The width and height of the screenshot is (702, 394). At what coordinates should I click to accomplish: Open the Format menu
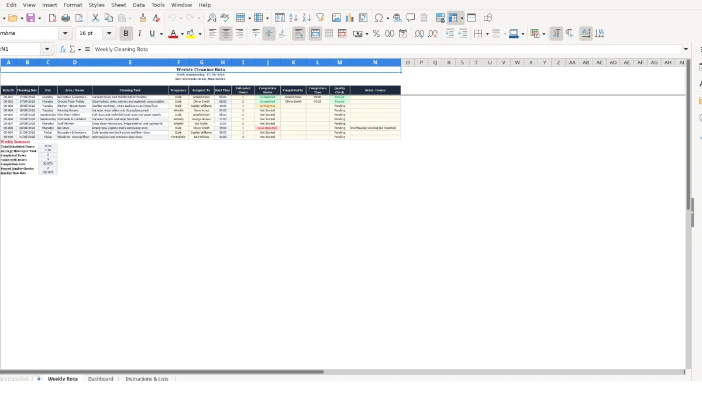(x=73, y=5)
